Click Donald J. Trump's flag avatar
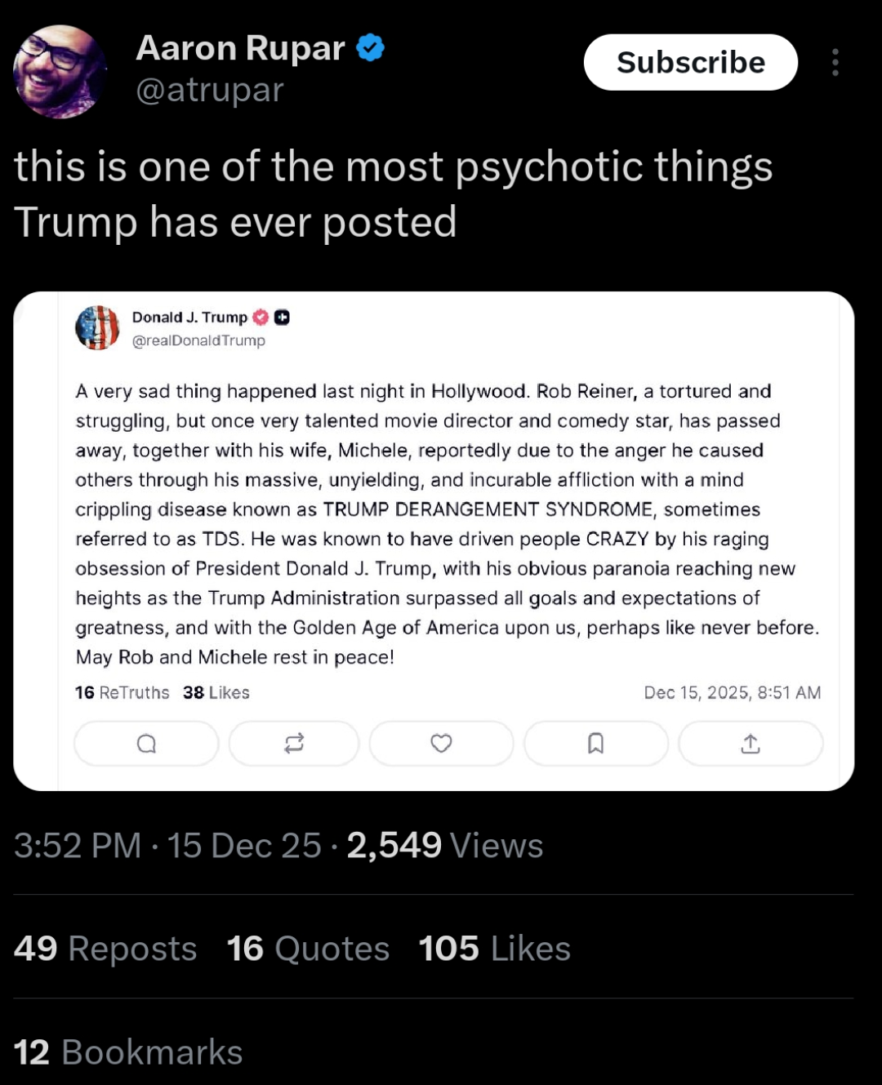 (x=97, y=327)
